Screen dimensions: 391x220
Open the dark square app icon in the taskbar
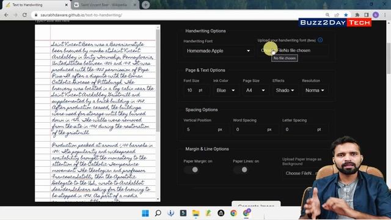click(x=183, y=213)
